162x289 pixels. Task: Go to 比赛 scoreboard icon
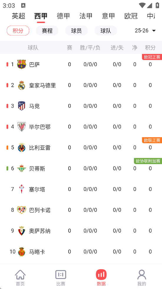click(61, 275)
